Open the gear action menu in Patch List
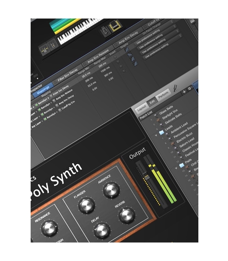The image size is (228, 261). pos(190,88)
